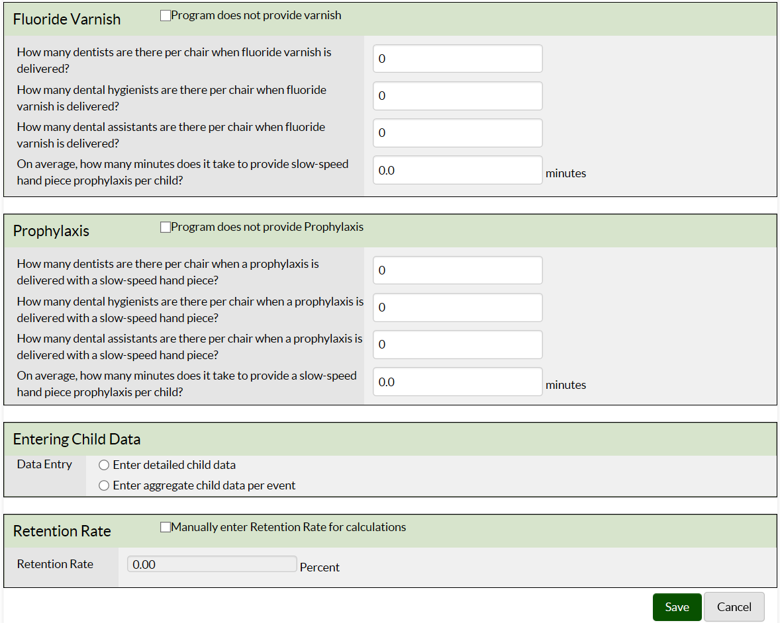Click dental assistants field for fluoride varnish
The width and height of the screenshot is (780, 623).
[x=458, y=133]
